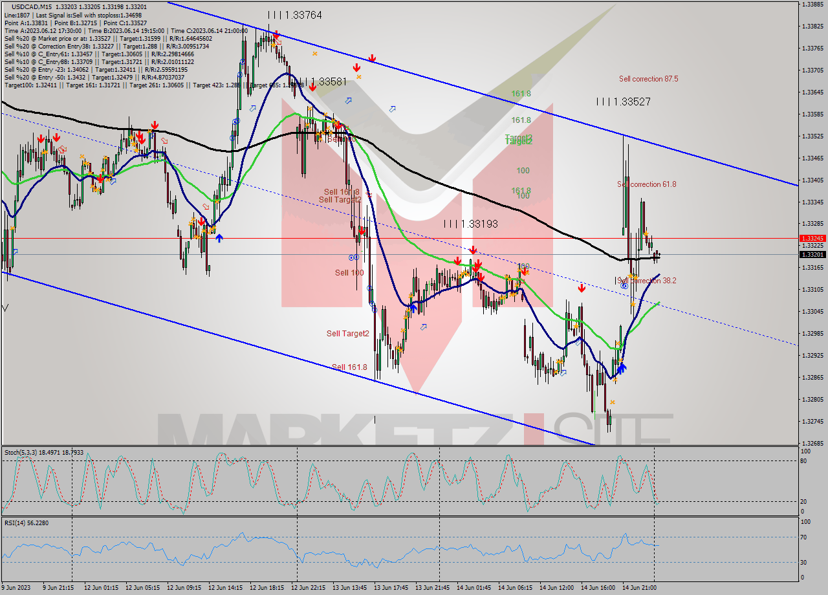Select 1.33105 on the price axis

click(x=812, y=290)
